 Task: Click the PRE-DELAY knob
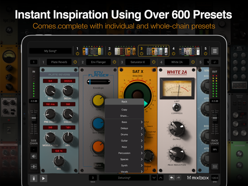click(50, 114)
